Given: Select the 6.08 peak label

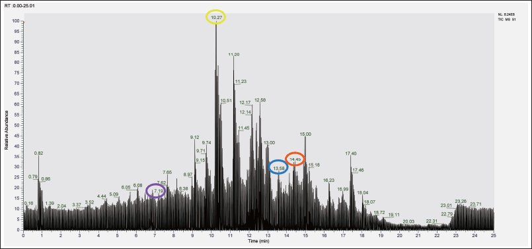Looking at the screenshot, I should (x=137, y=185).
